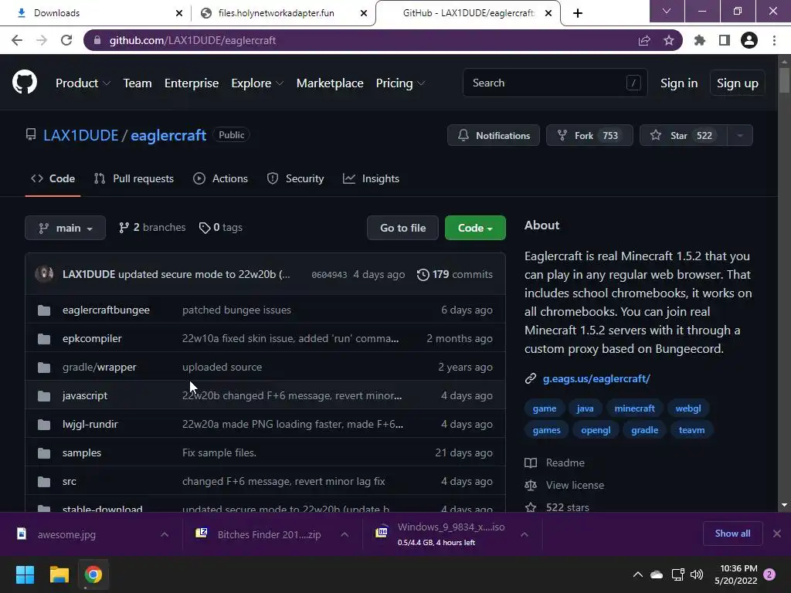Screen dimensions: 791x593
Task: Open a new browser tab
Action: coord(578,13)
